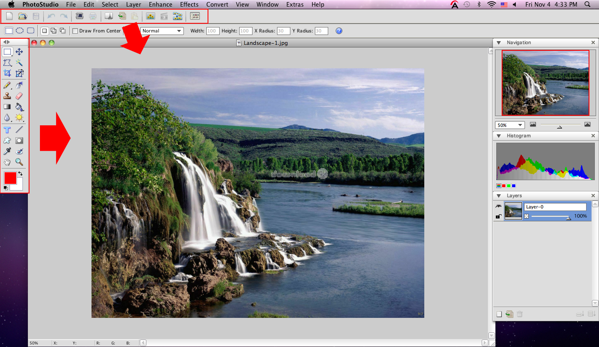This screenshot has width=599, height=347.
Task: Click the blue help question mark button
Action: tap(339, 31)
